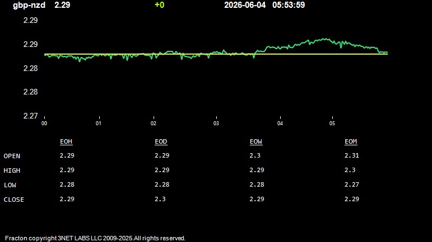432x242 pixels.
Task: Select the EOH column header
Action: 66,142
